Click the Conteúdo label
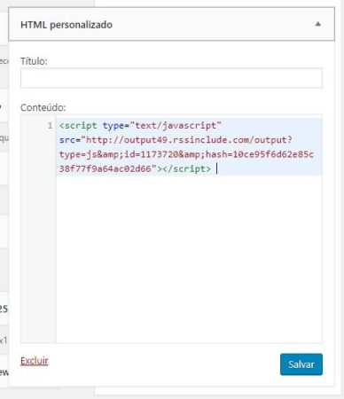This screenshot has height=399, width=344. pos(43,107)
